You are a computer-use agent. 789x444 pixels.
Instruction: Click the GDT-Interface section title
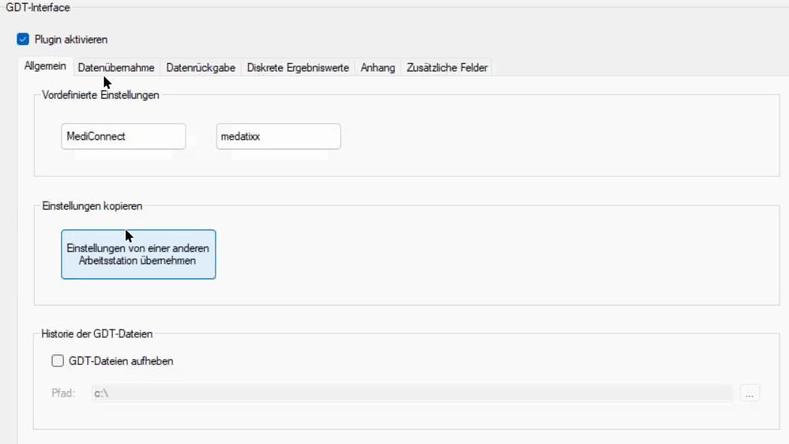point(38,6)
